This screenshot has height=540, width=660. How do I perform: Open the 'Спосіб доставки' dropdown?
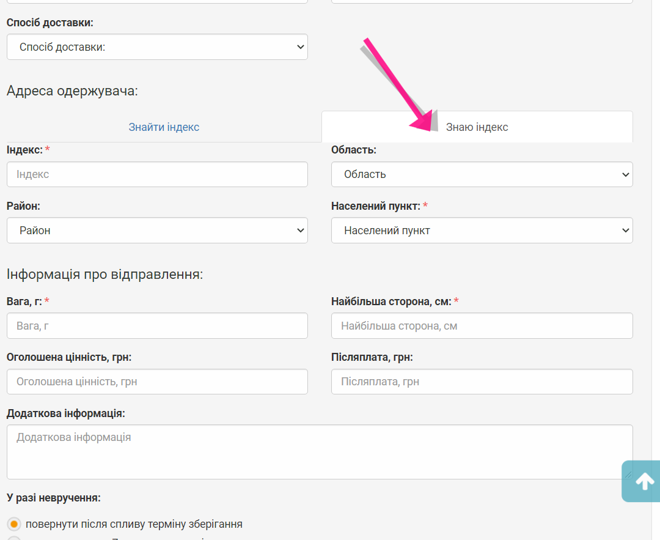(x=157, y=47)
